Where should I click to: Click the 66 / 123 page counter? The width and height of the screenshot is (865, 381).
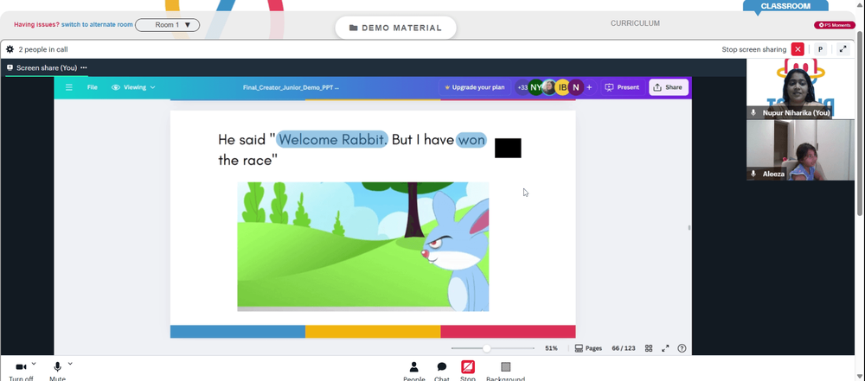(x=624, y=348)
